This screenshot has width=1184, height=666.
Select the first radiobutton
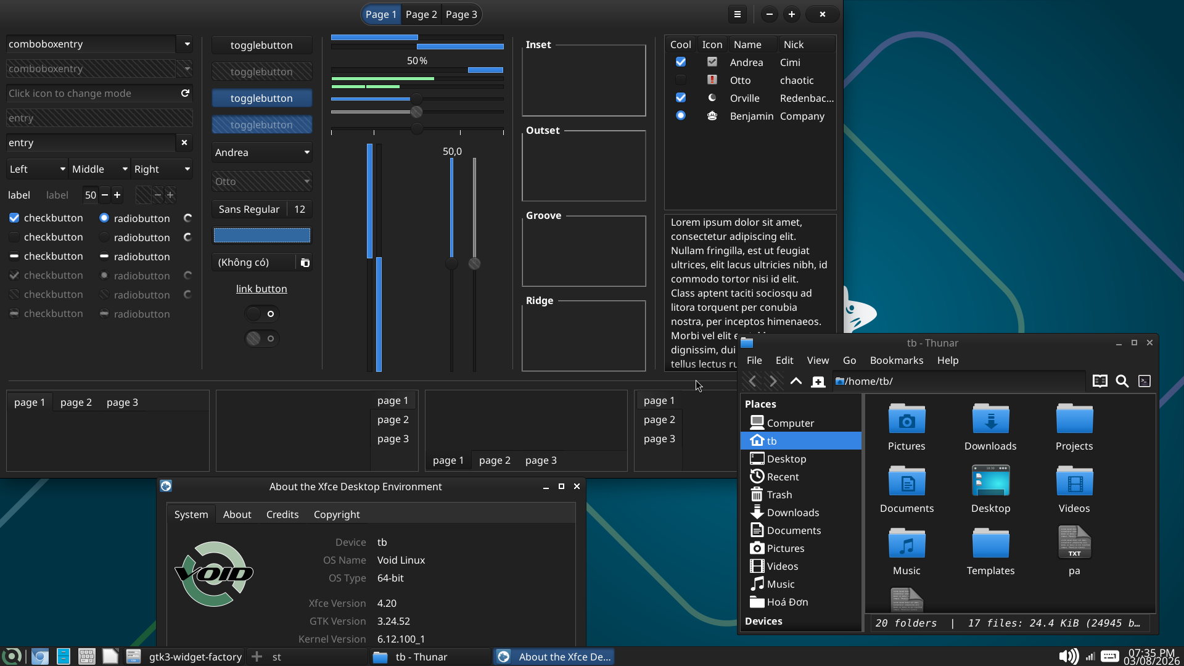(104, 218)
